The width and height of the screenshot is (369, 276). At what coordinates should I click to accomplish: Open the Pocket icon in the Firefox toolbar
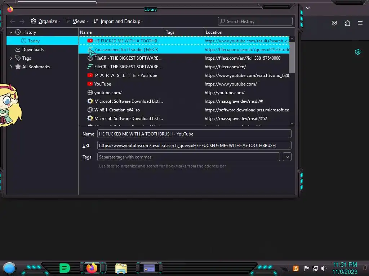334,23
